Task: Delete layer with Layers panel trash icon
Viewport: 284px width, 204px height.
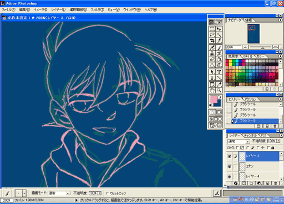Action: coord(276,184)
